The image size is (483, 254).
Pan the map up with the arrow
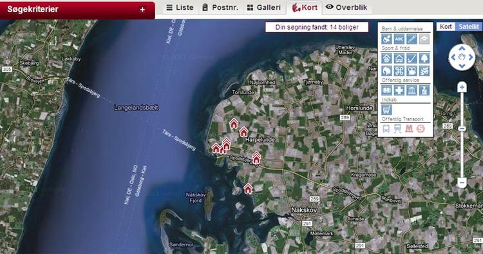[x=462, y=48]
